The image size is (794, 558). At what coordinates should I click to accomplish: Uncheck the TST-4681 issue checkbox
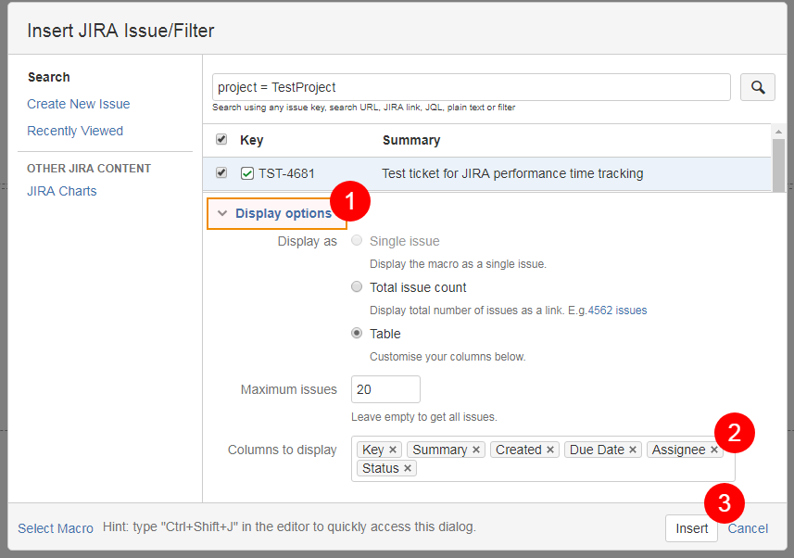click(221, 172)
